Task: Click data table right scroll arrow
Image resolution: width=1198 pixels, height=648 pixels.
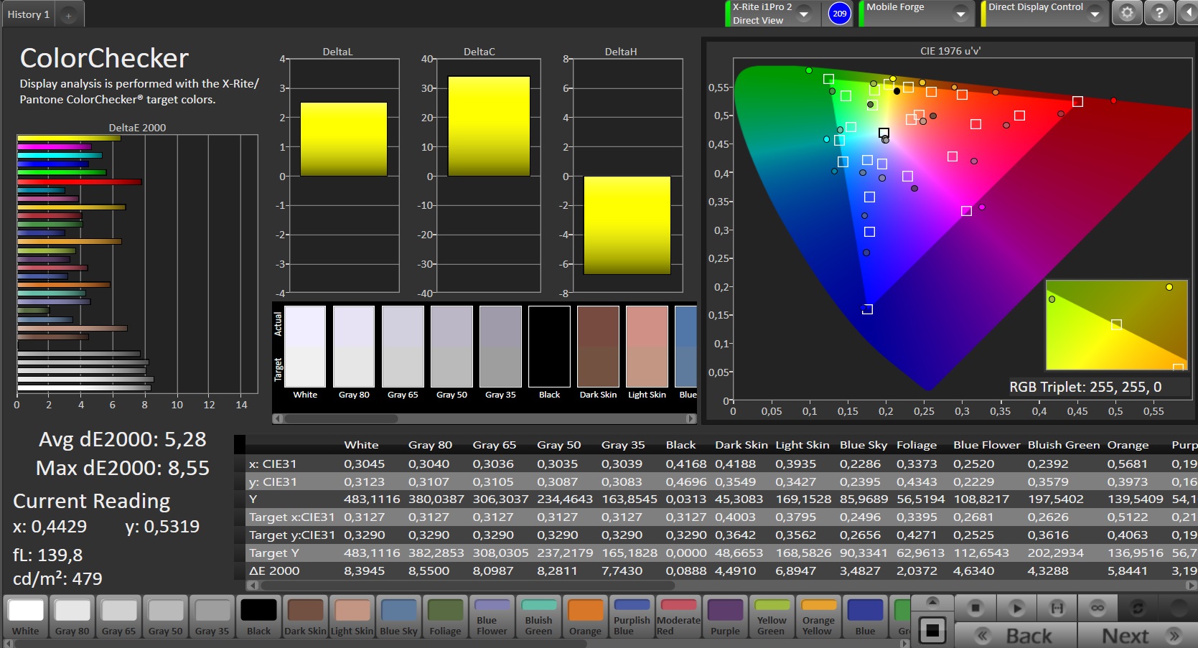Action: (x=1192, y=585)
